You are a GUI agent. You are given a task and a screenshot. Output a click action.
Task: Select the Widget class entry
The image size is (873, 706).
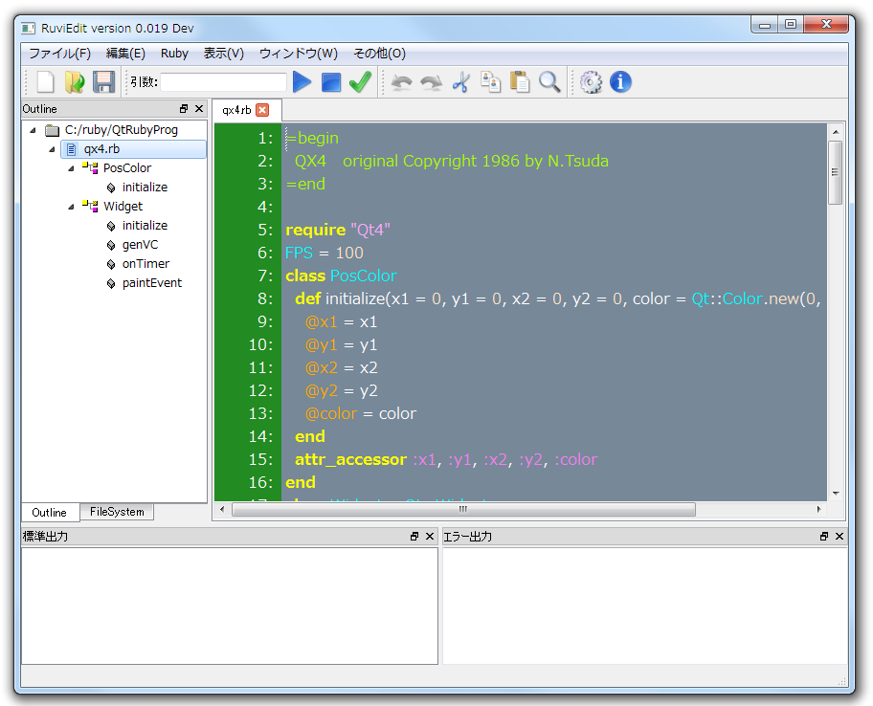[123, 207]
